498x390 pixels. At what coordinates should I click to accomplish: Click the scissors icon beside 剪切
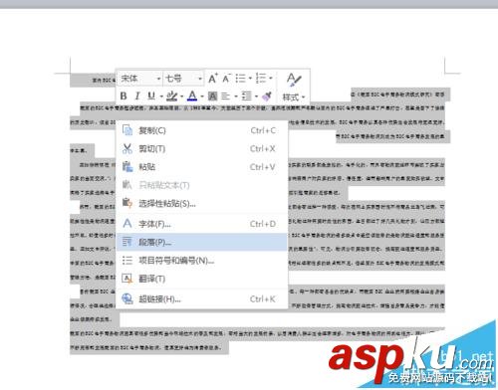pyautogui.click(x=127, y=148)
